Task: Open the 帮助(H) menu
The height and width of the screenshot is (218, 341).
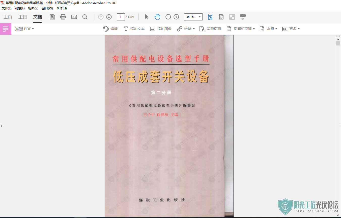Action: (x=62, y=8)
